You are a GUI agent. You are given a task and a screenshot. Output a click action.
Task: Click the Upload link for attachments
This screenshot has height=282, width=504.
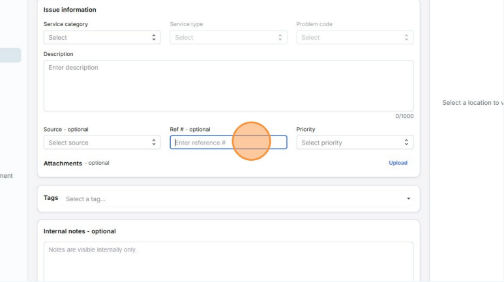pyautogui.click(x=398, y=163)
